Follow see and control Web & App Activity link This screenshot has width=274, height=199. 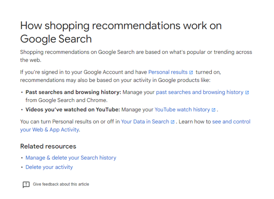click(x=231, y=122)
